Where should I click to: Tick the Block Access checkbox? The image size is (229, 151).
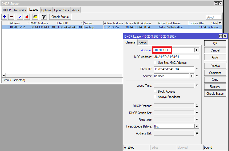click(155, 92)
